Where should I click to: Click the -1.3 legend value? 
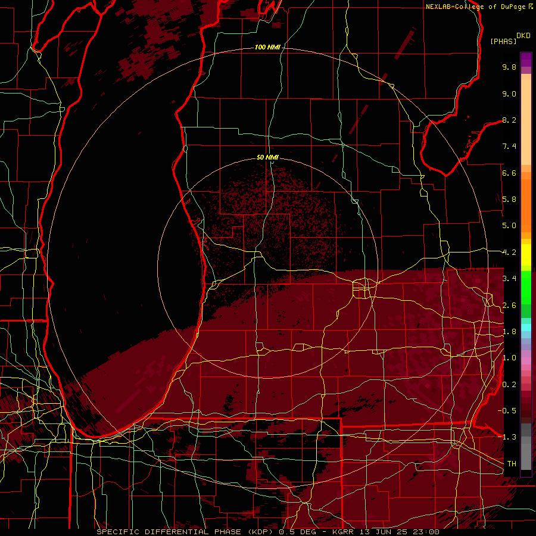click(x=507, y=437)
